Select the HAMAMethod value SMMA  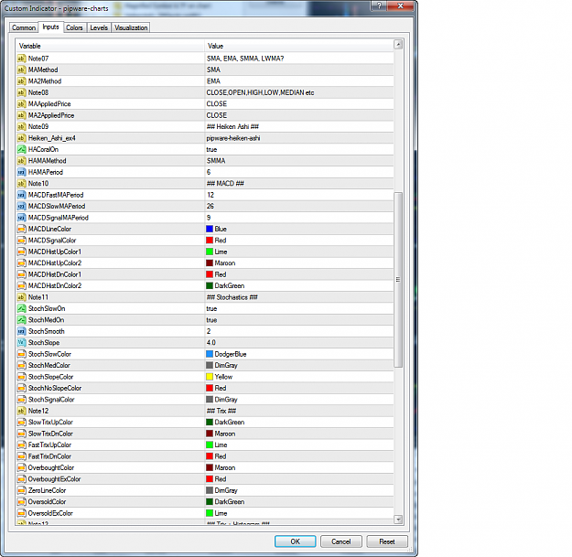coord(216,161)
